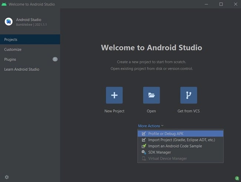
Task: Close the Welcome to Android Studio window
Action: click(235, 4)
